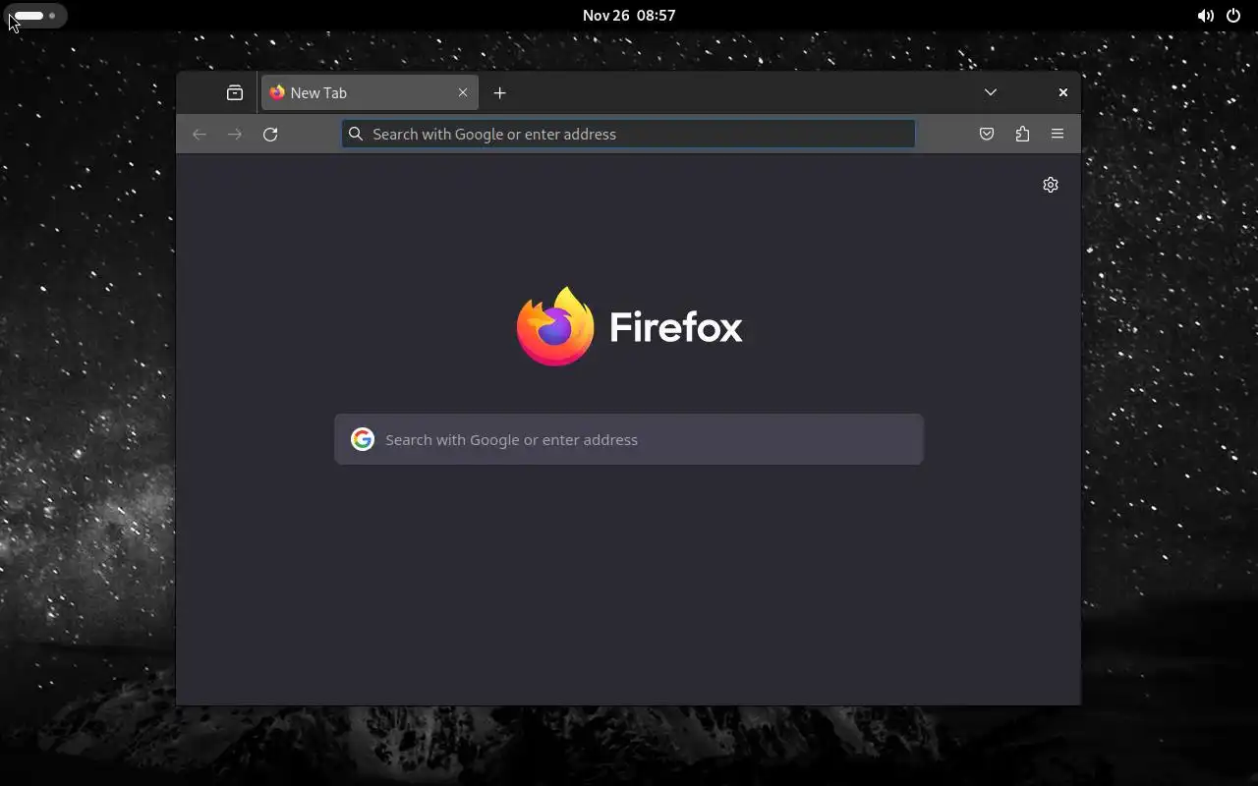The width and height of the screenshot is (1258, 786).
Task: Click the Firefox wordmark text
Action: coord(676,327)
